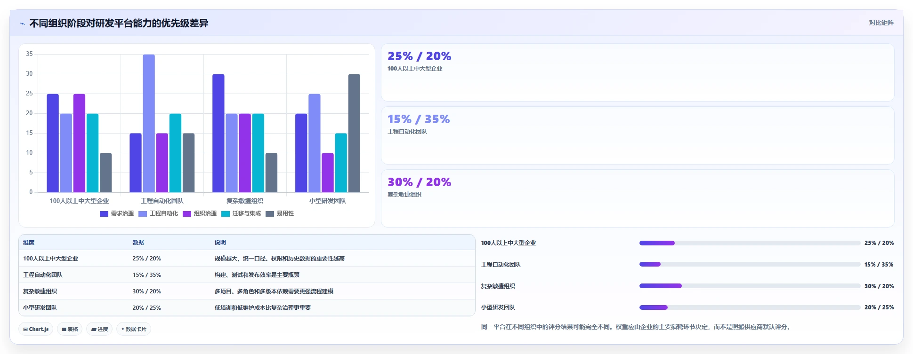Click the 复杂敏捷组织 progress bar
This screenshot has width=913, height=354.
[x=750, y=286]
